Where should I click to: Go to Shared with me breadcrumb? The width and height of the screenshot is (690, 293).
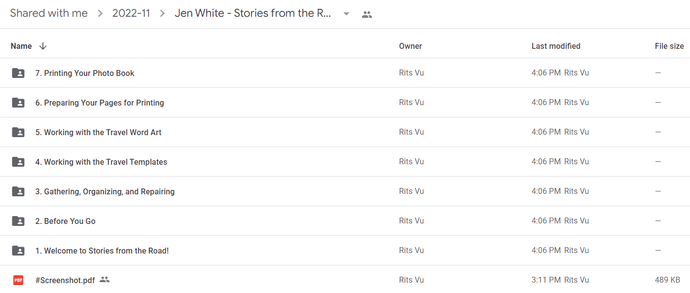(x=49, y=13)
